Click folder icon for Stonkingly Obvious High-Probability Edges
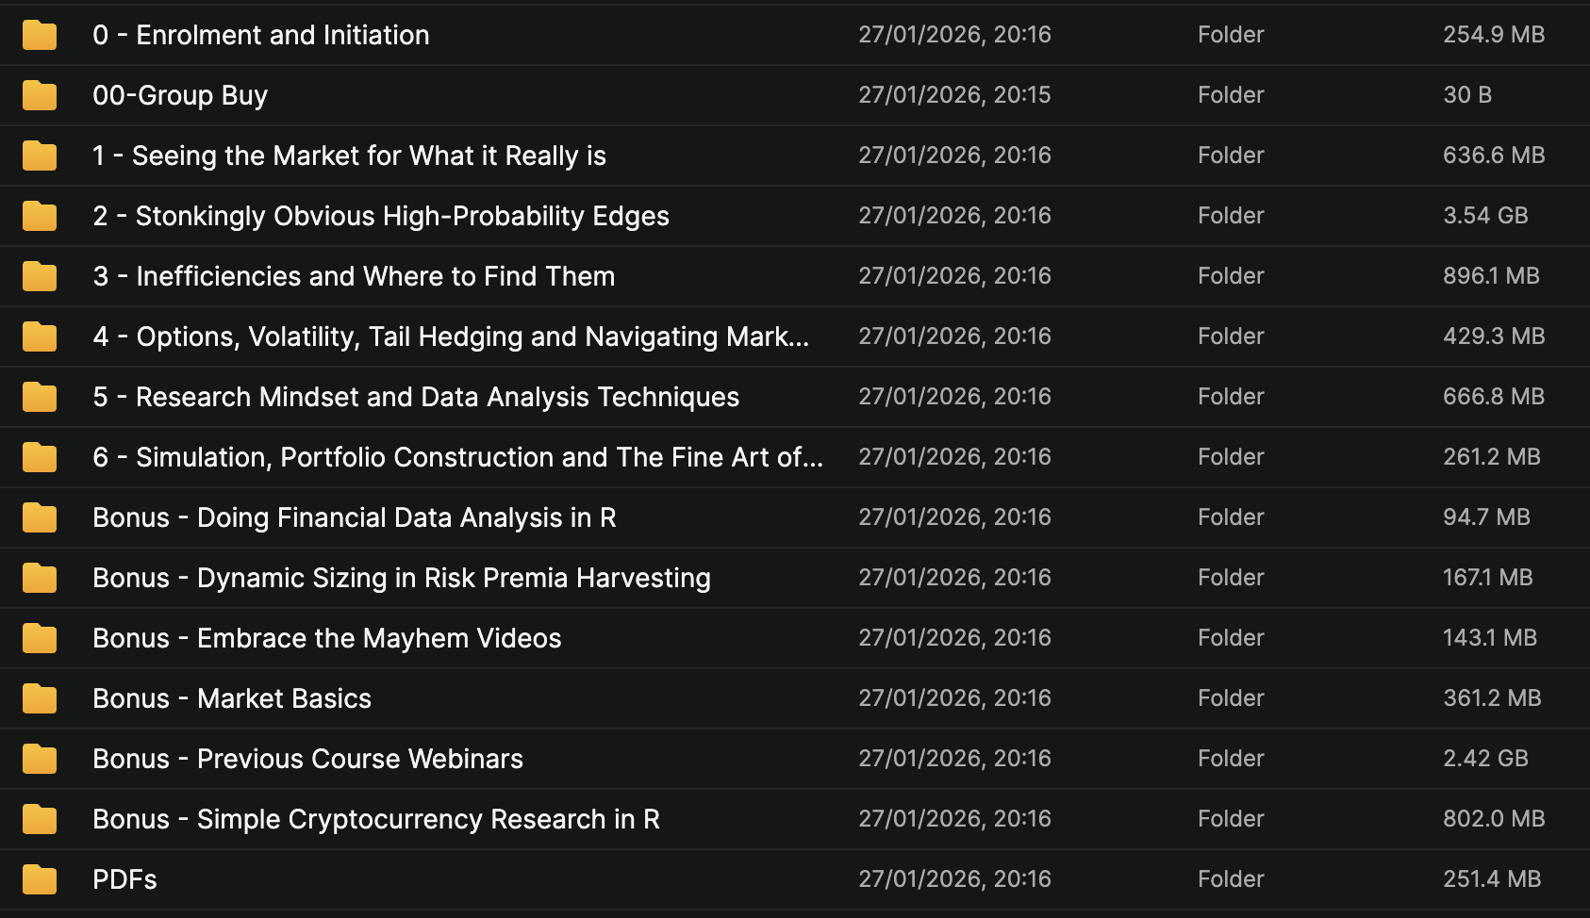Image resolution: width=1590 pixels, height=918 pixels. pyautogui.click(x=40, y=216)
